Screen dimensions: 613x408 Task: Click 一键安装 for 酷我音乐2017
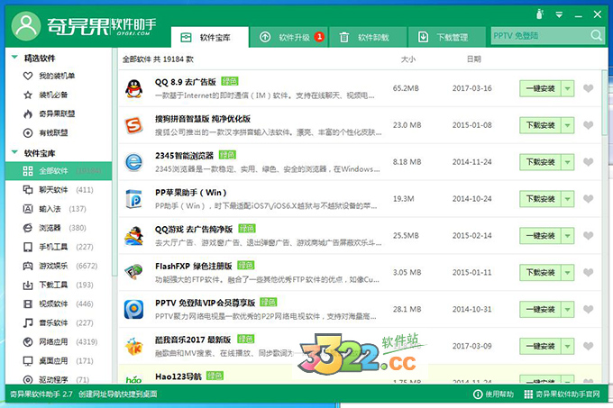[x=540, y=346]
